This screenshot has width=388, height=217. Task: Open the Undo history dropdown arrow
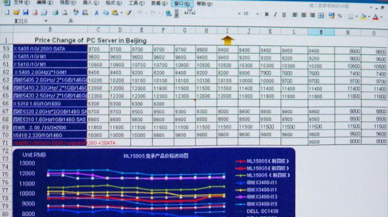point(145,13)
